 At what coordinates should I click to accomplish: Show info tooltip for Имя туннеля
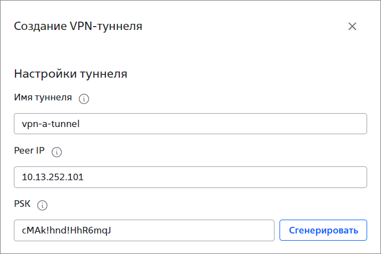click(x=84, y=99)
